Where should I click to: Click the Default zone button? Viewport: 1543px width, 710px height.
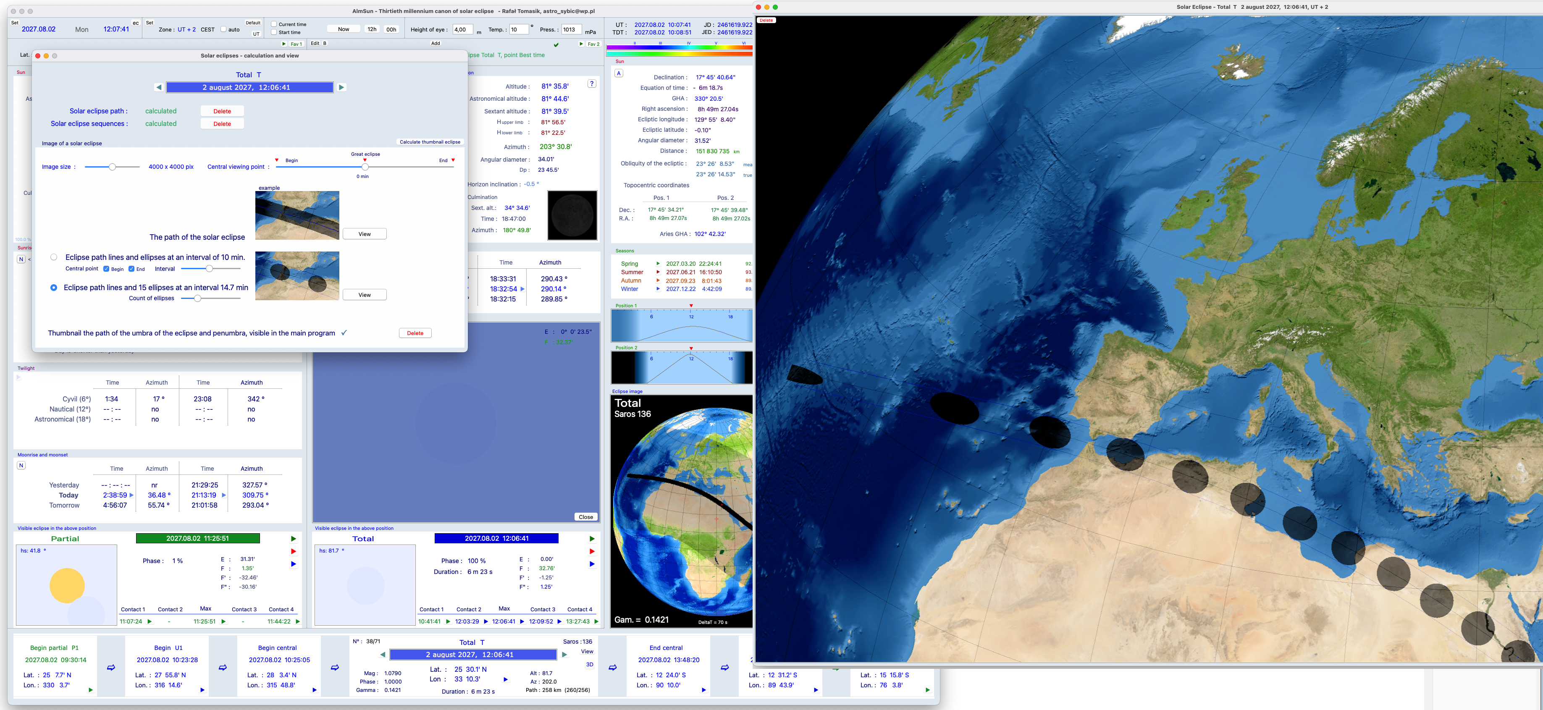[253, 23]
